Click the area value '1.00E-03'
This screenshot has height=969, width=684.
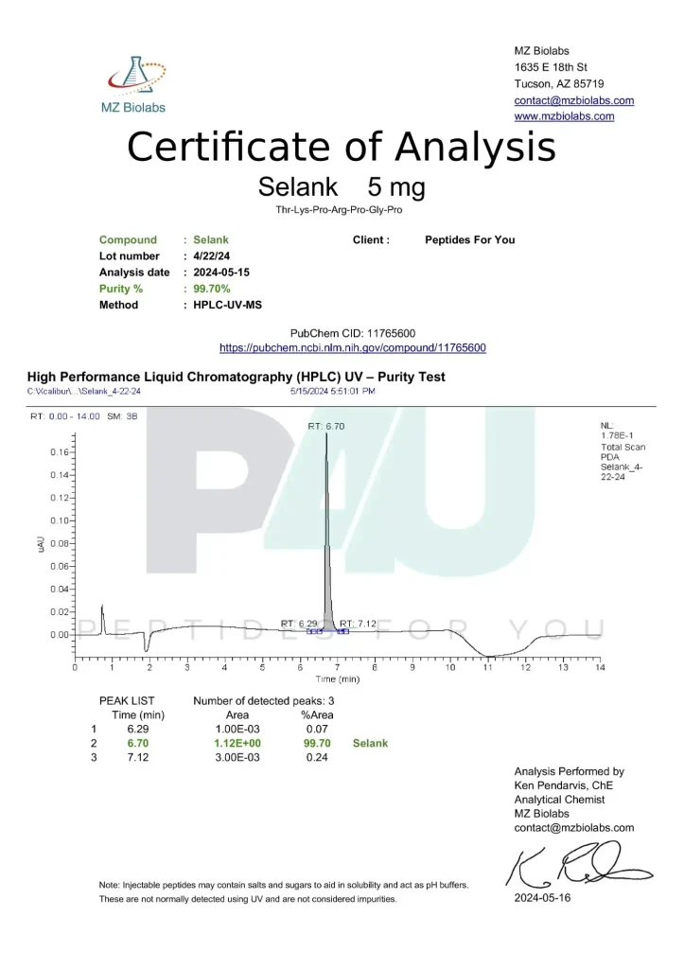[x=237, y=730]
